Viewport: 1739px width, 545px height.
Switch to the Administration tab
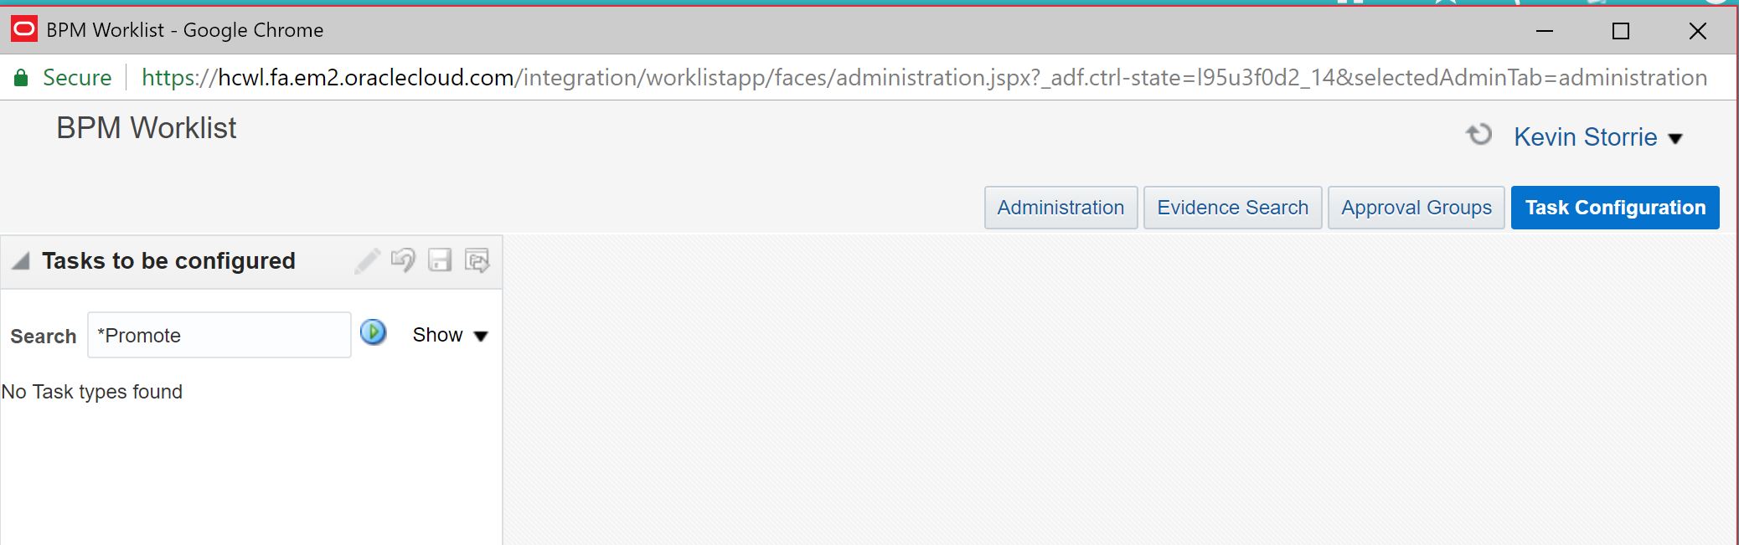(x=1060, y=207)
